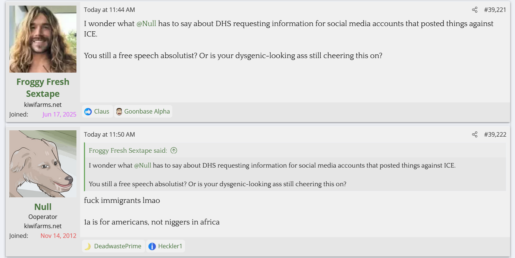Click the blue info reaction icon beside Heckler1
The image size is (515, 258).
(152, 246)
